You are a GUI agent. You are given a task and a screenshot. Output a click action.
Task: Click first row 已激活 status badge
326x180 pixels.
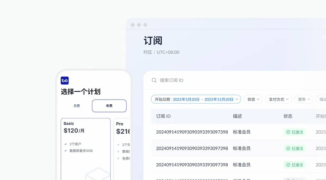coord(294,132)
